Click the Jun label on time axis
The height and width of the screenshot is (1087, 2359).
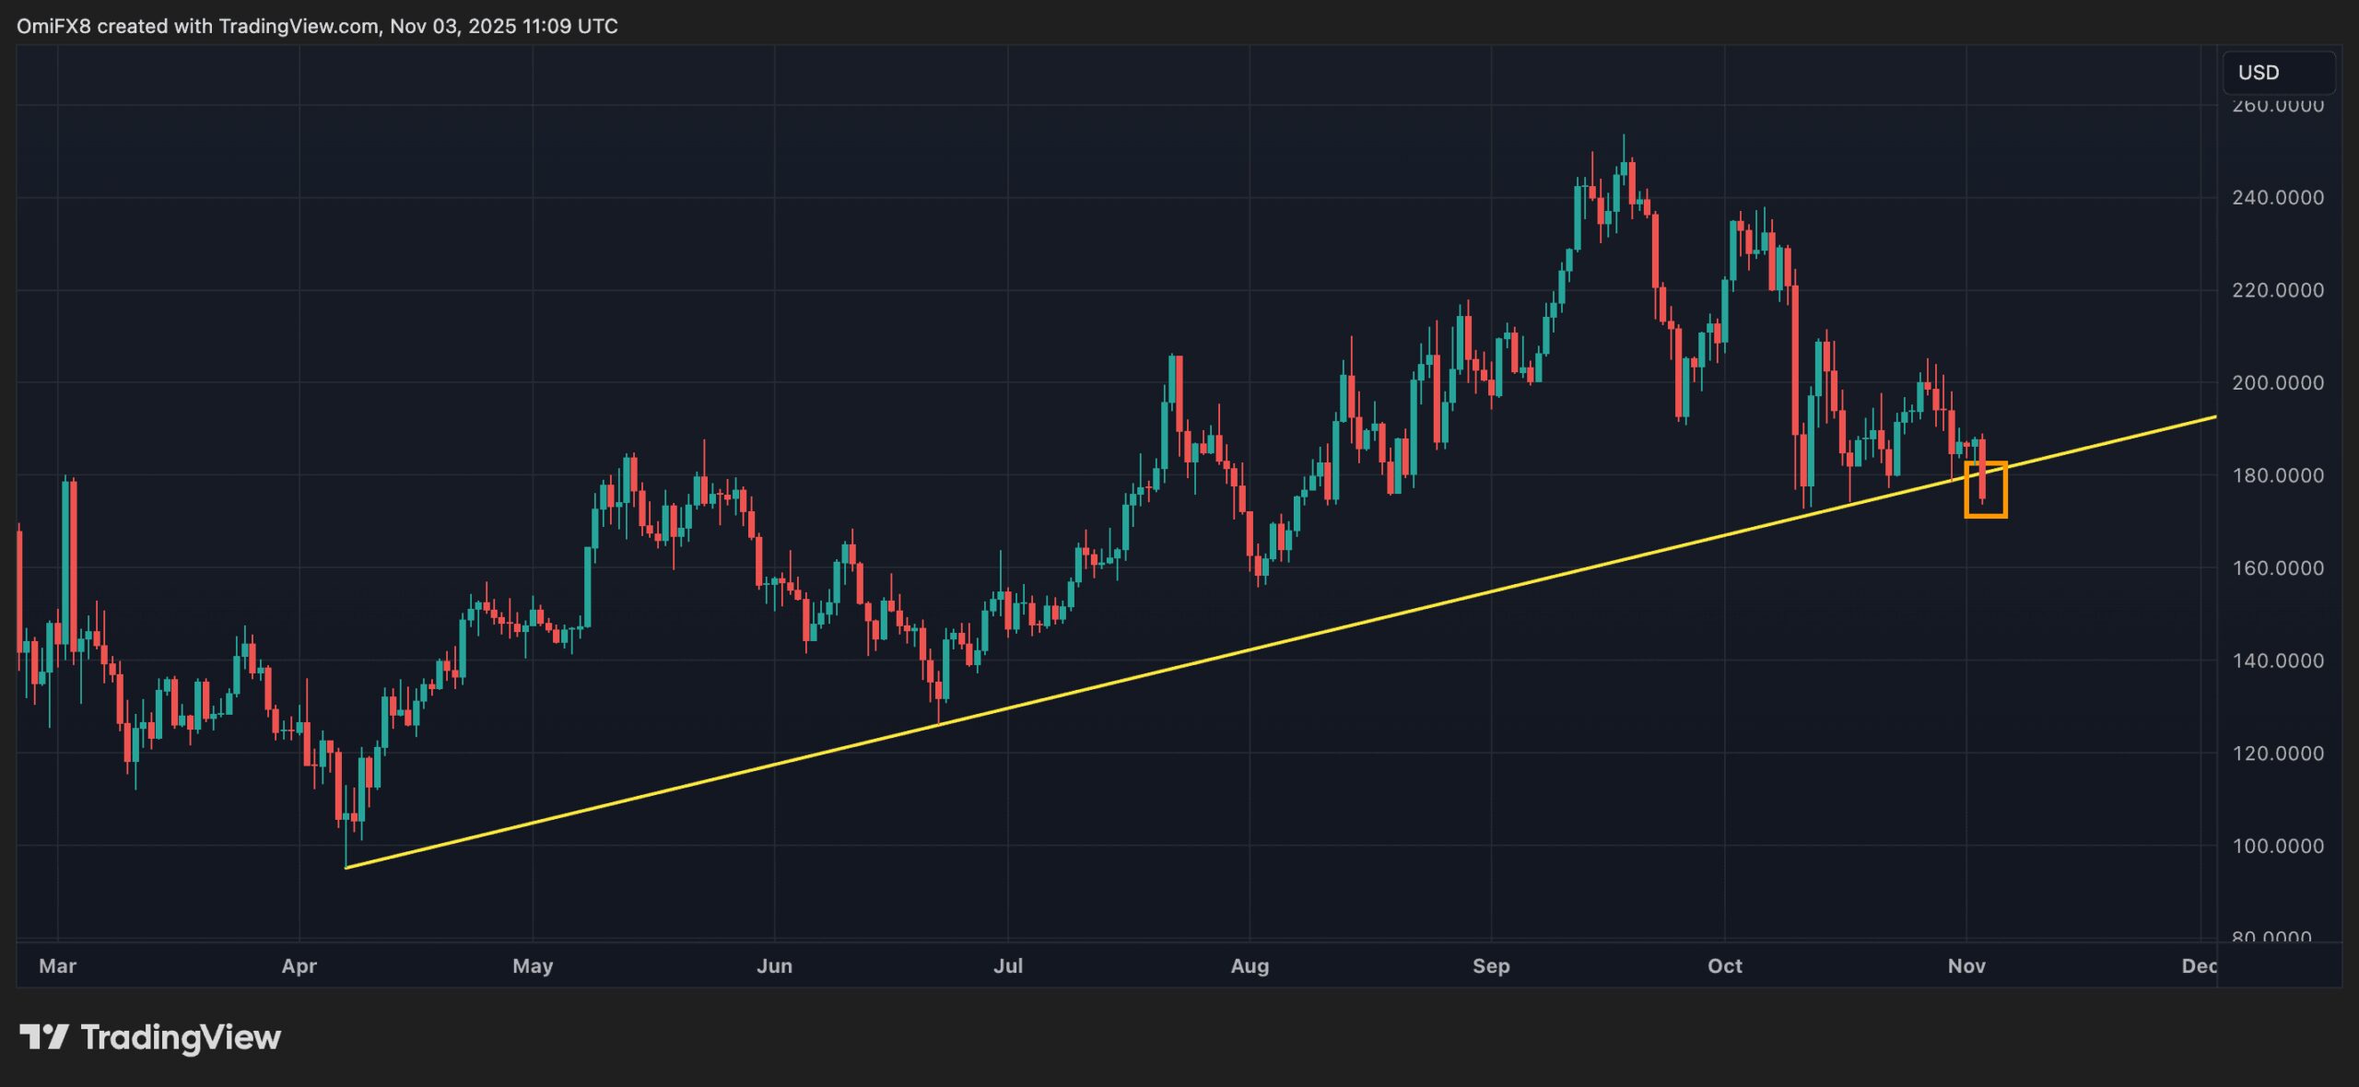pos(774,965)
